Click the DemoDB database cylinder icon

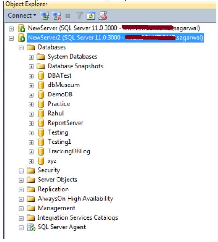(x=41, y=95)
